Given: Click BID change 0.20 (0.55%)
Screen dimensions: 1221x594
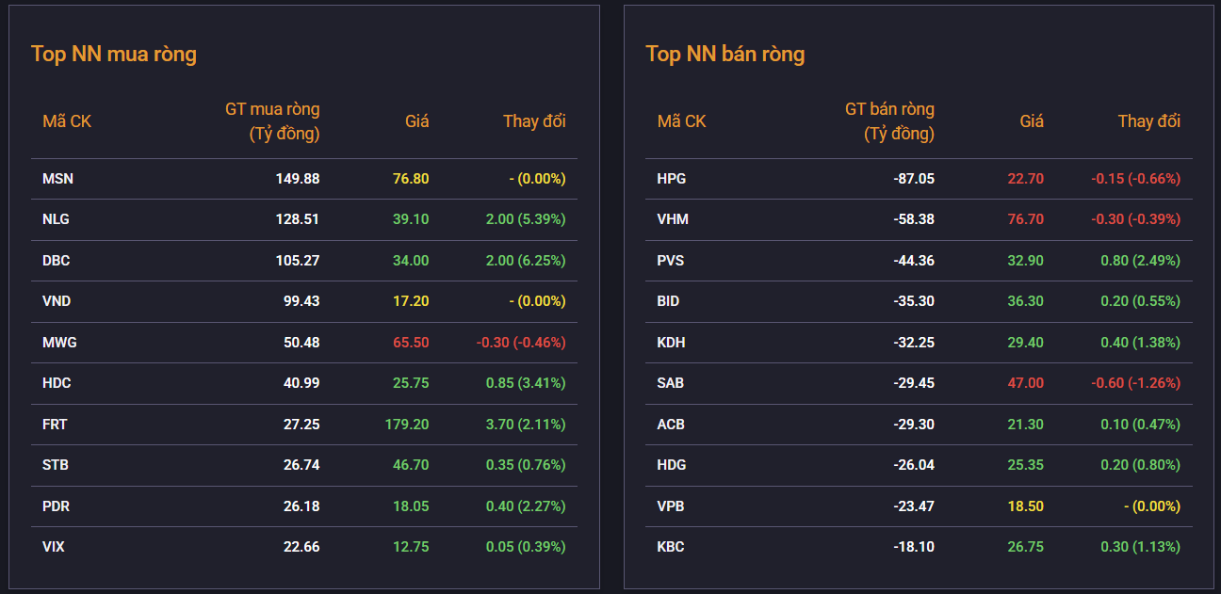Looking at the screenshot, I should (x=1140, y=301).
